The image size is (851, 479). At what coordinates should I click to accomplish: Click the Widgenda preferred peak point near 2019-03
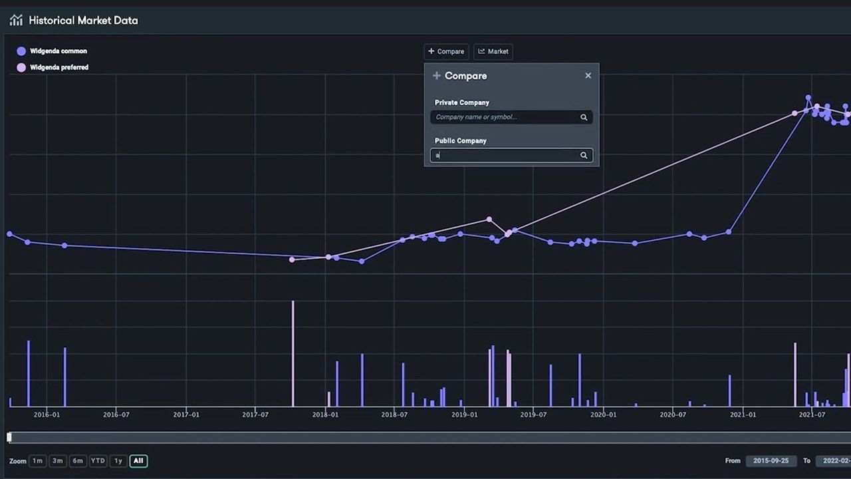(x=489, y=220)
